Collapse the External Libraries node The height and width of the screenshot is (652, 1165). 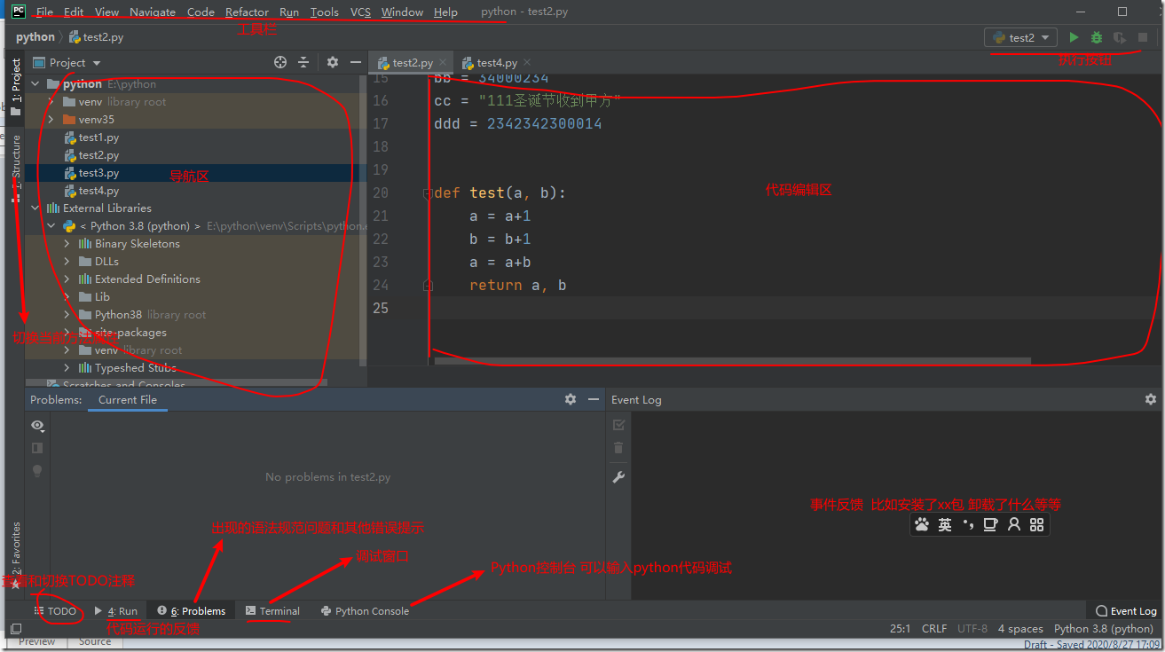pos(35,208)
